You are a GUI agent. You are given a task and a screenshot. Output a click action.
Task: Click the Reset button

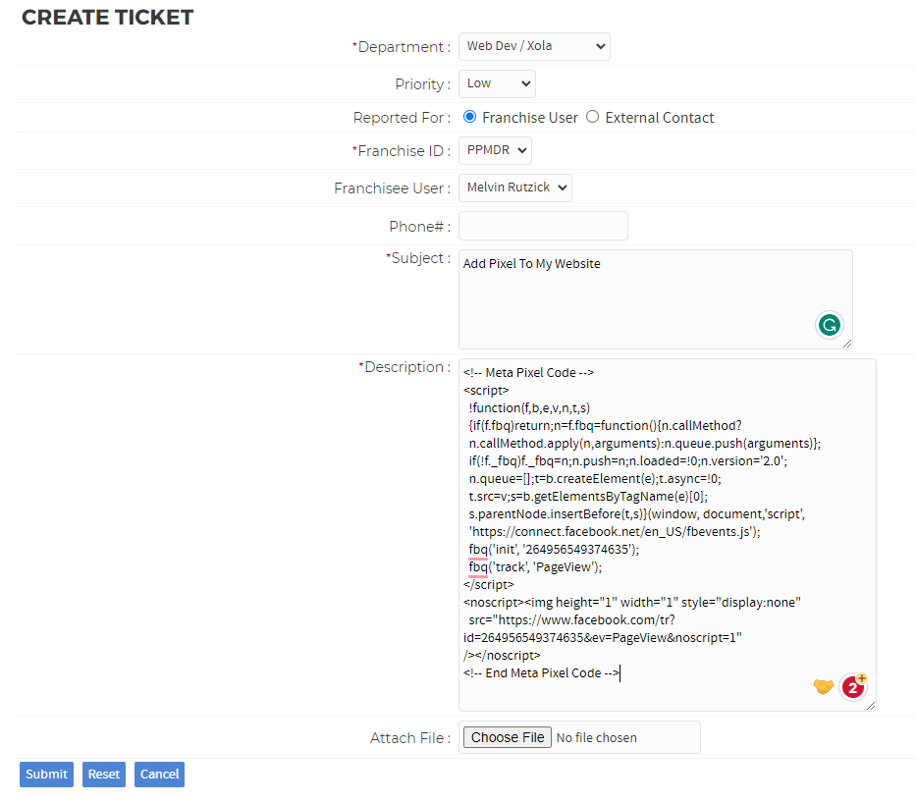click(x=104, y=775)
